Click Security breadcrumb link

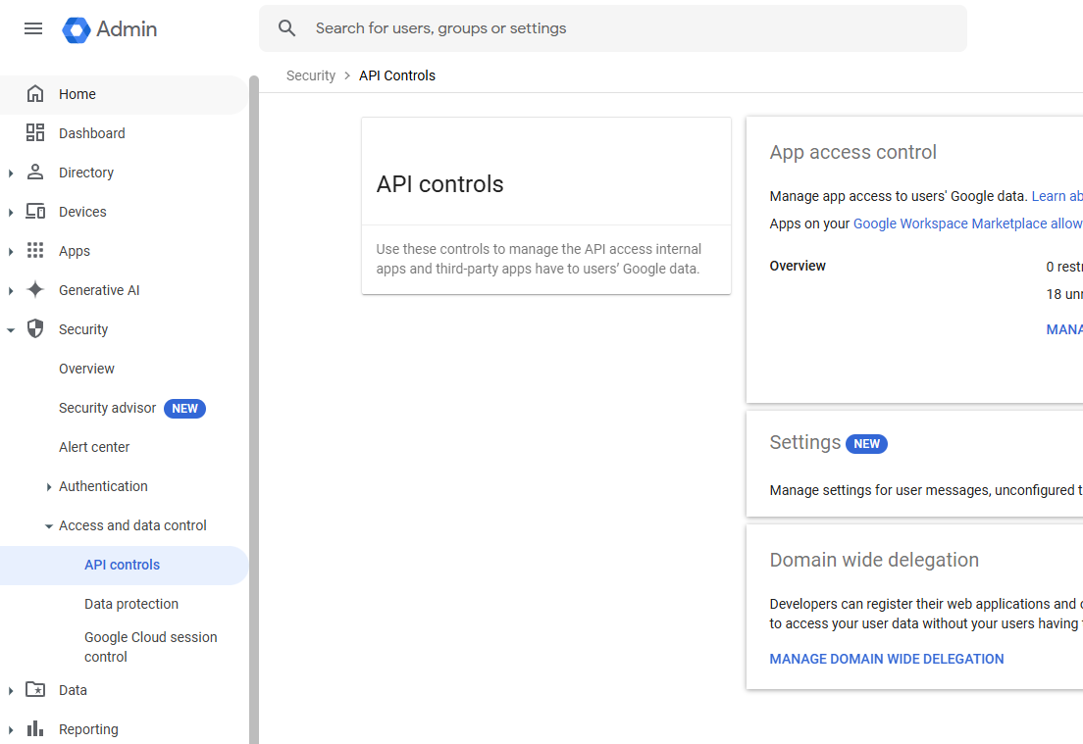311,75
